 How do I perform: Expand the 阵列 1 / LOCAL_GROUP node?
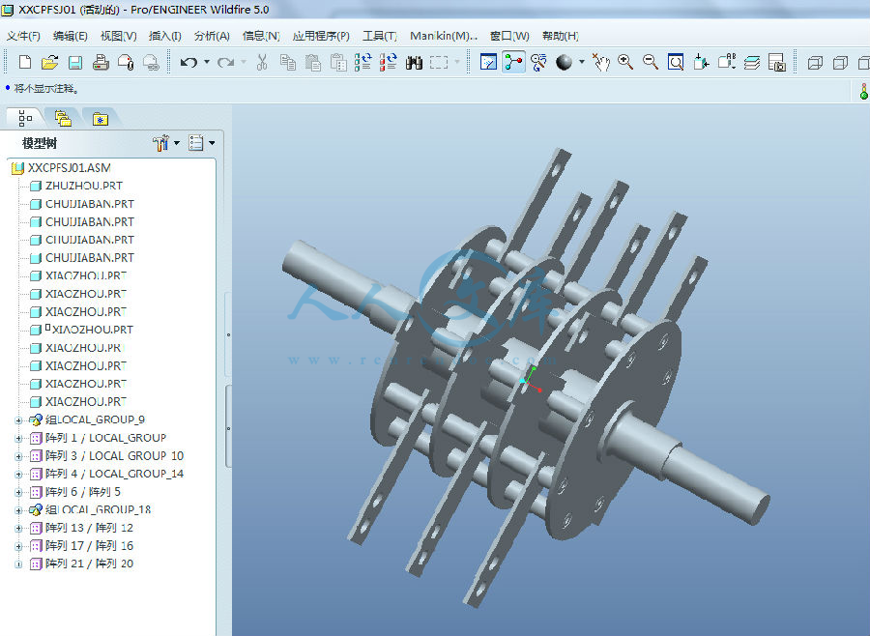pyautogui.click(x=18, y=439)
